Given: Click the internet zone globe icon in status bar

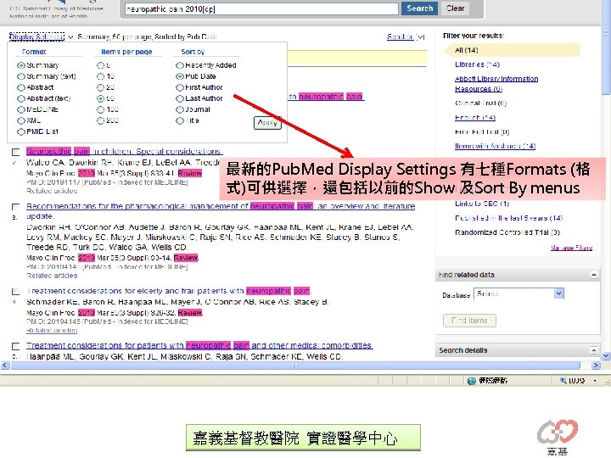Looking at the screenshot, I should [x=472, y=381].
